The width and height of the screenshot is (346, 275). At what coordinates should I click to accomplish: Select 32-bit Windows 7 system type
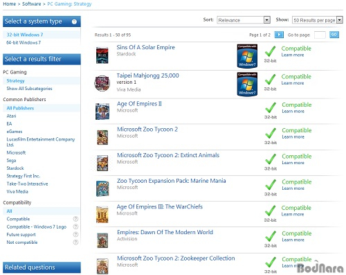[x=25, y=35]
